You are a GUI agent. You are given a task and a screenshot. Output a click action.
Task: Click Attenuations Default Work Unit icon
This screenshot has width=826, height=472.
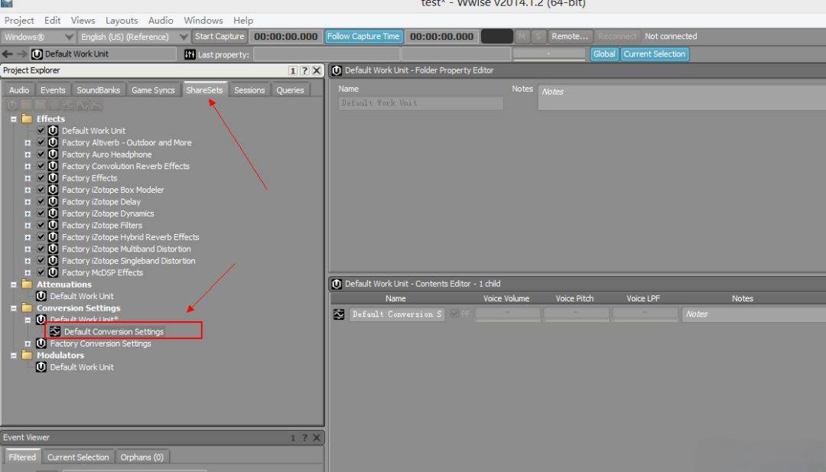41,296
